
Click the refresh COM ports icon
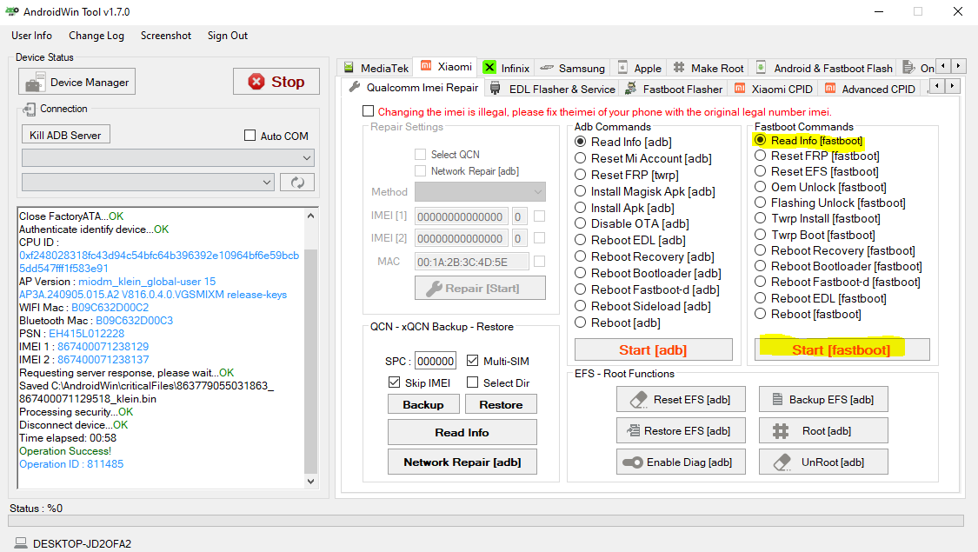(296, 183)
